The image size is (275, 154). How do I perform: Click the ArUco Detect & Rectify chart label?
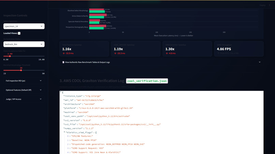coord(80,16)
